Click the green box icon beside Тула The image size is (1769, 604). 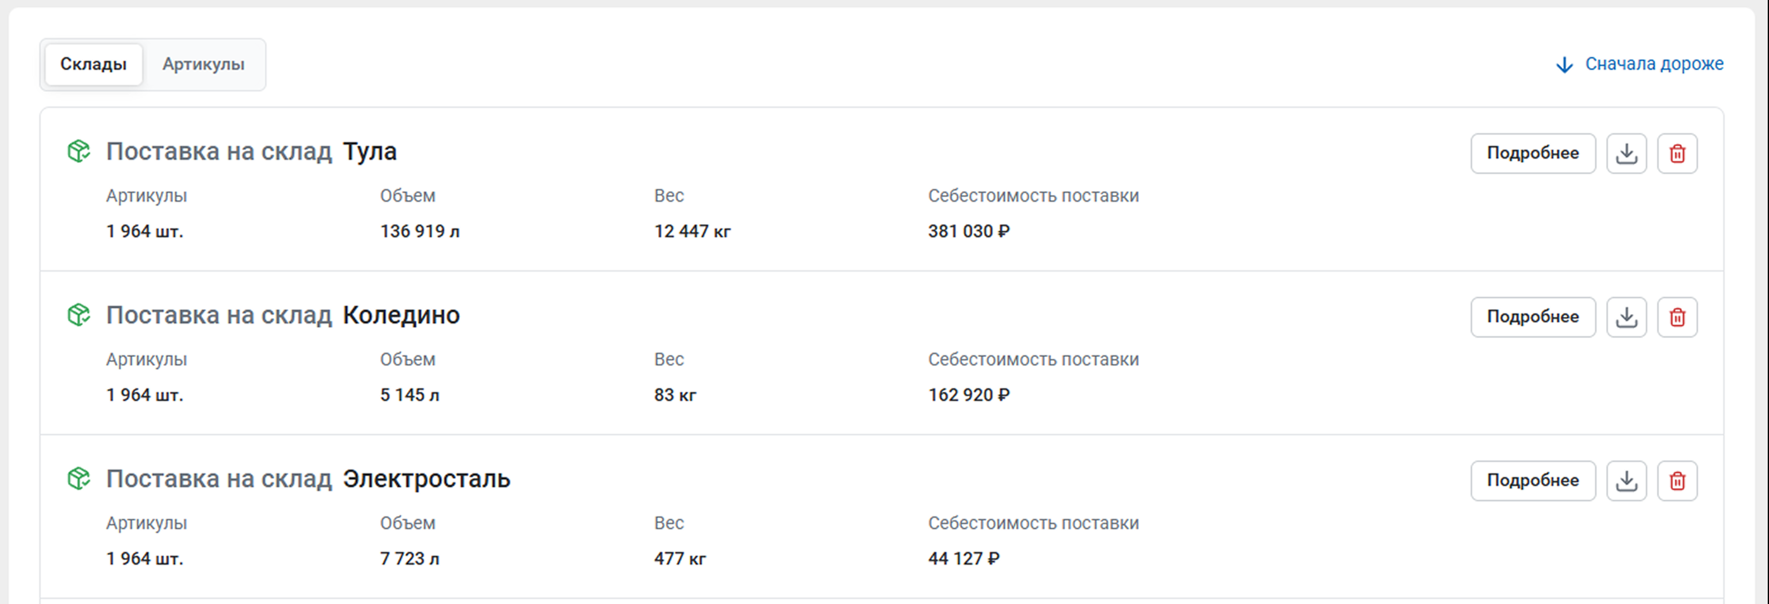point(79,151)
